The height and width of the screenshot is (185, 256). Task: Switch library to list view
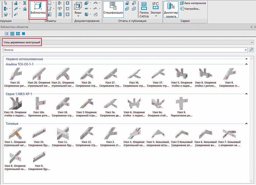click(x=7, y=34)
